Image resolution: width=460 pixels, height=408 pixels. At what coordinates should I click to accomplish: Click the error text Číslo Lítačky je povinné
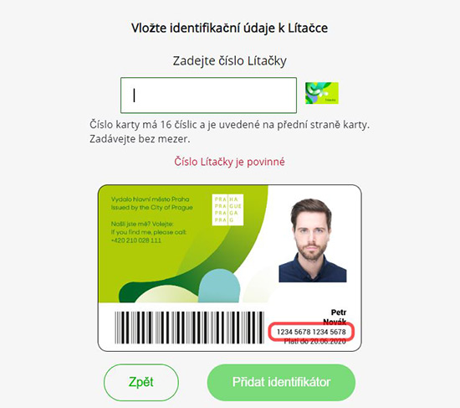point(229,162)
